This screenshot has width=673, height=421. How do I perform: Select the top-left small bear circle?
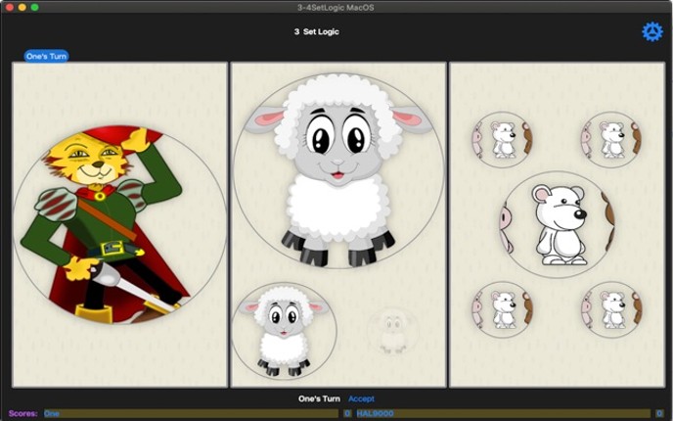[x=502, y=139]
